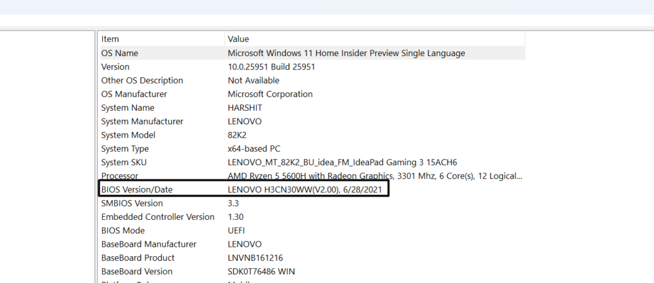
Task: Select the SMBIOS Version row
Action: click(x=132, y=203)
